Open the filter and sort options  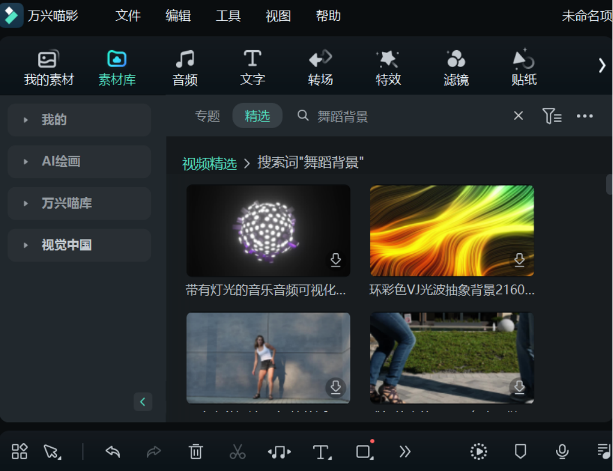click(551, 116)
